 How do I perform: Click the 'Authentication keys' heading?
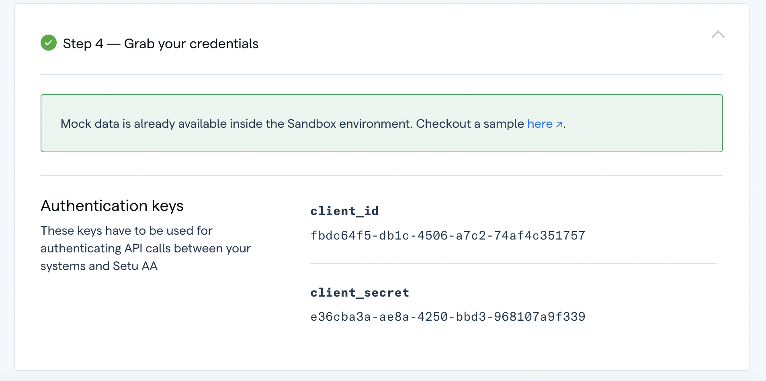(112, 206)
